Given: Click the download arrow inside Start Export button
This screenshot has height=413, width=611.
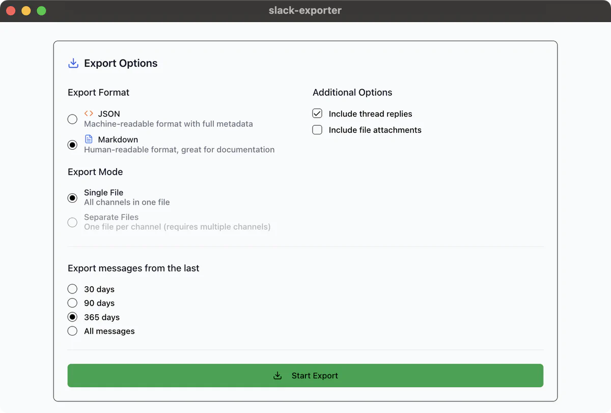Looking at the screenshot, I should (x=277, y=375).
